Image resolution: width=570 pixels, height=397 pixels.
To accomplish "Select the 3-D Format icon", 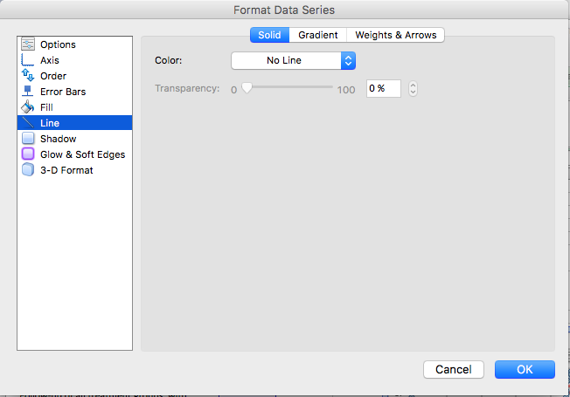I will [x=27, y=170].
